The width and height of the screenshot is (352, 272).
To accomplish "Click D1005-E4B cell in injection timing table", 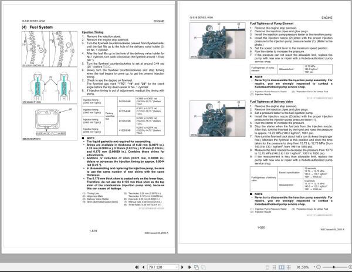I will (126, 102).
